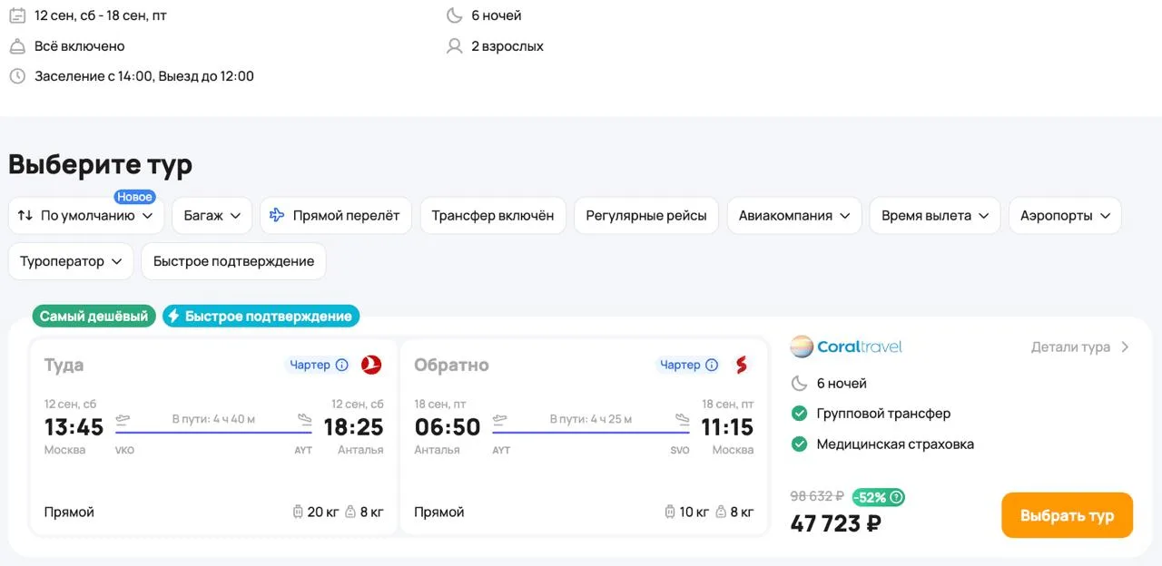Image resolution: width=1162 pixels, height=566 pixels.
Task: Click info icon next to outbound Чартер
Action: [x=342, y=365]
